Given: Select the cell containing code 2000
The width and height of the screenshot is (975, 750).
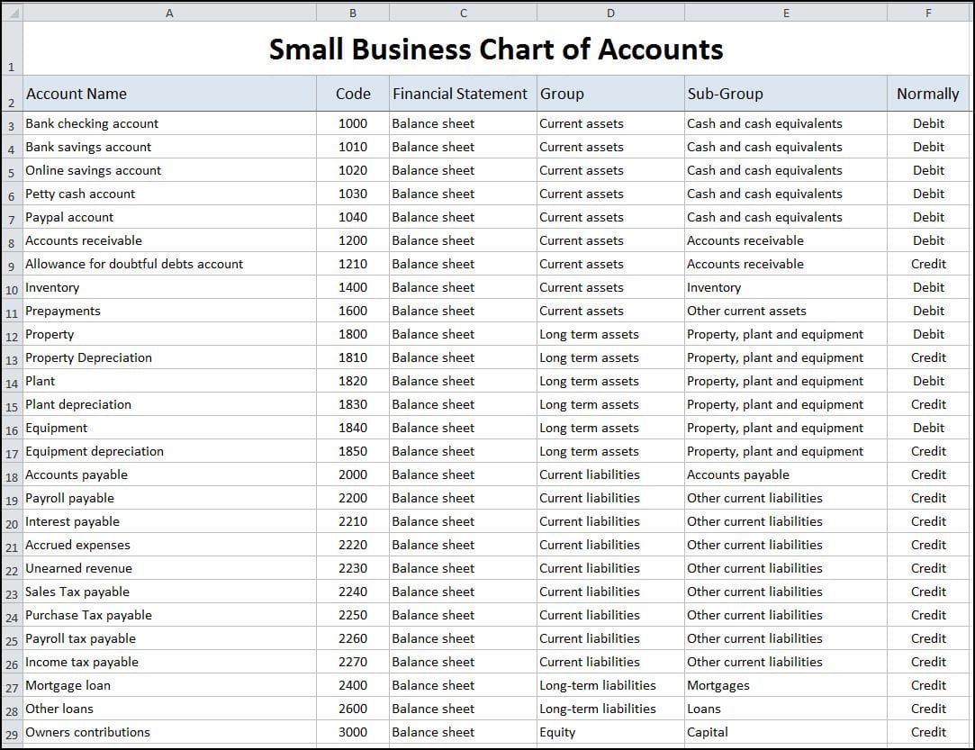Looking at the screenshot, I should [x=352, y=474].
